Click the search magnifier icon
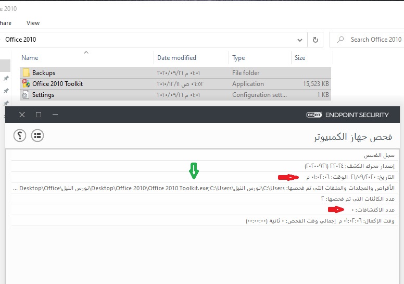The width and height of the screenshot is (404, 284). 340,40
